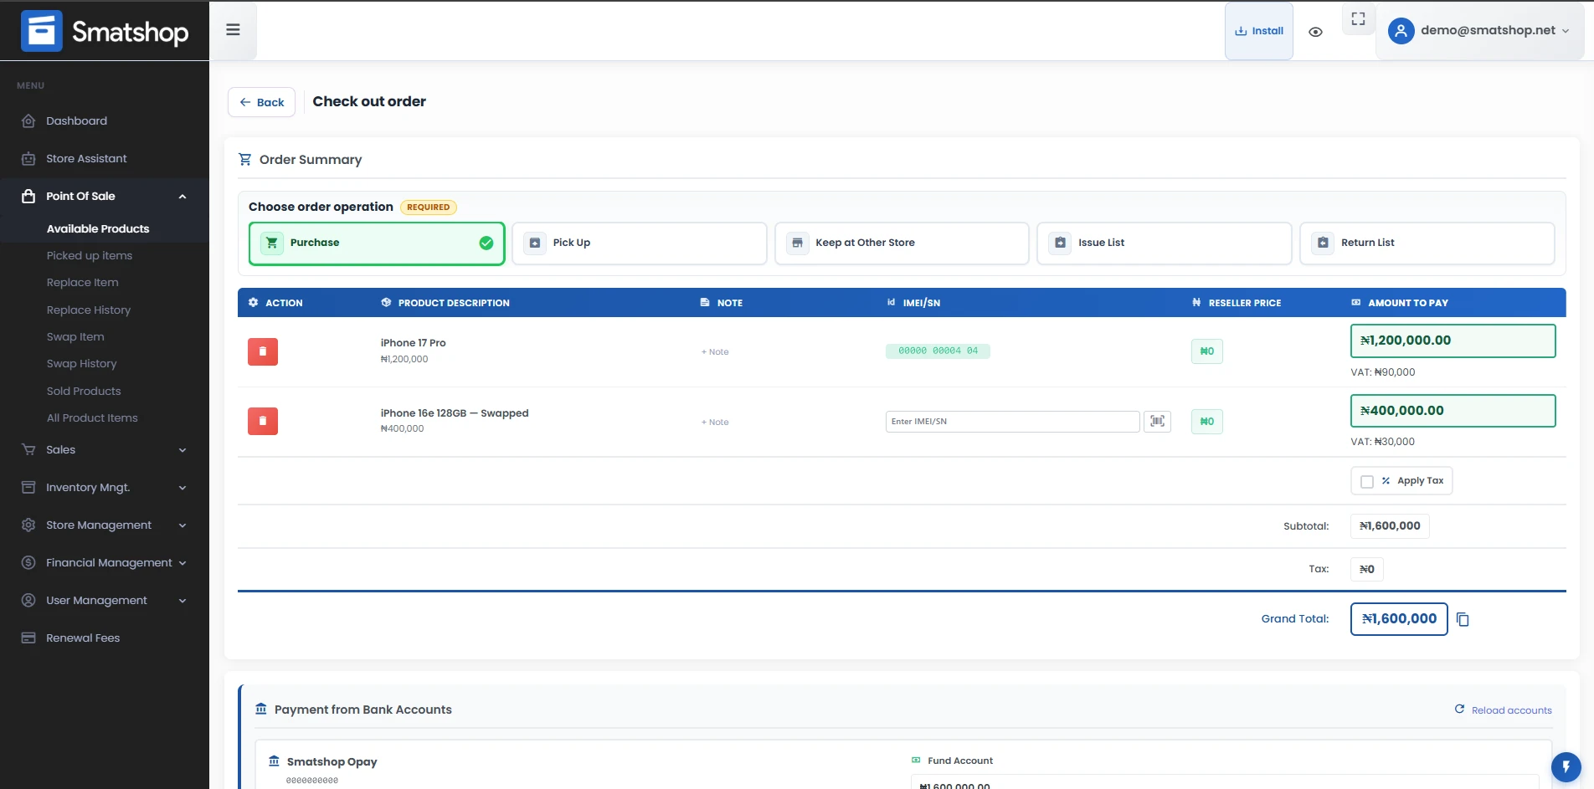Viewport: 1594px width, 789px height.
Task: Select Keep at Other Store operation
Action: tap(902, 243)
